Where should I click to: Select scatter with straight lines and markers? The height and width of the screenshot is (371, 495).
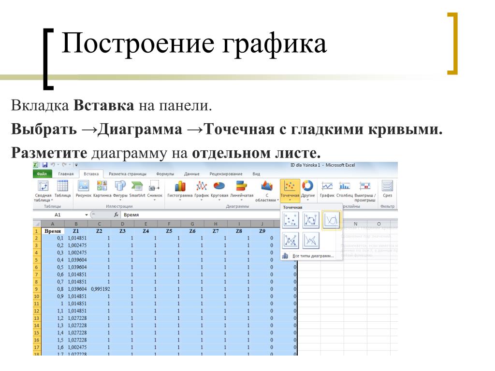click(x=291, y=241)
